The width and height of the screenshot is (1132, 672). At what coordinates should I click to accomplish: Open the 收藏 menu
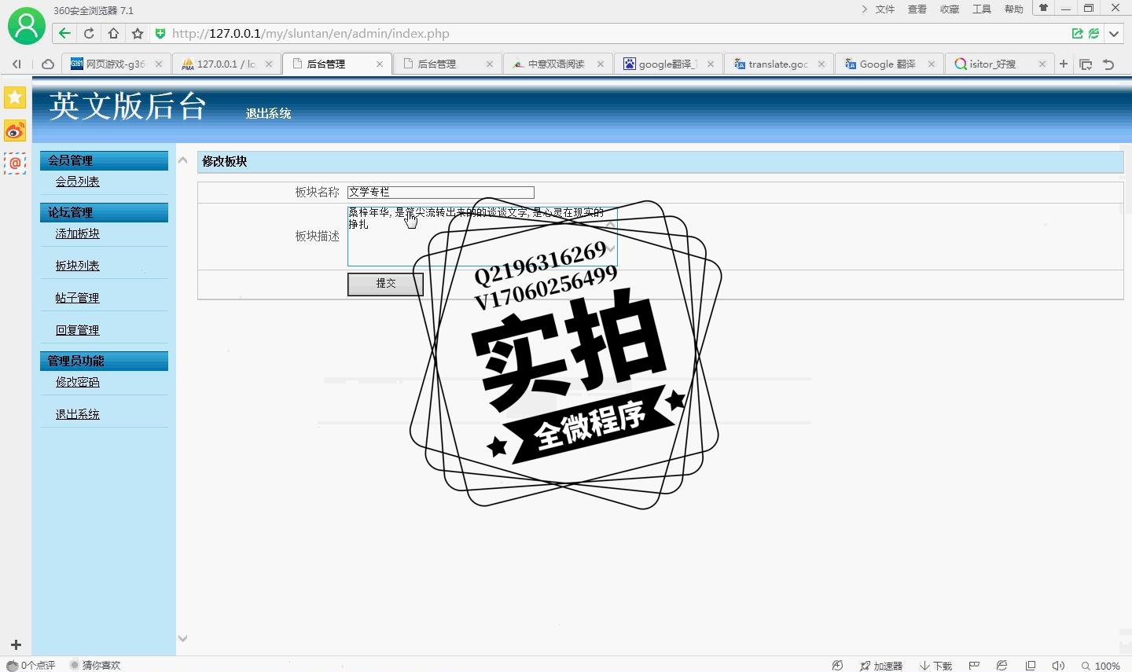[x=950, y=9]
